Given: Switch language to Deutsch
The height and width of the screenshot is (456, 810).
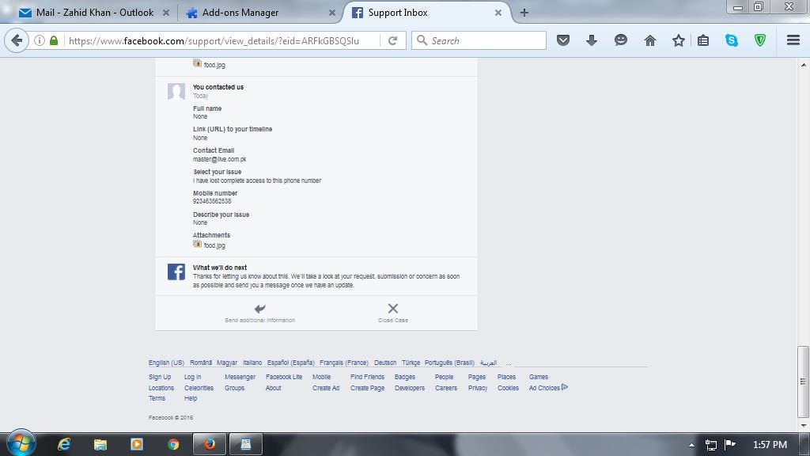Looking at the screenshot, I should point(385,363).
